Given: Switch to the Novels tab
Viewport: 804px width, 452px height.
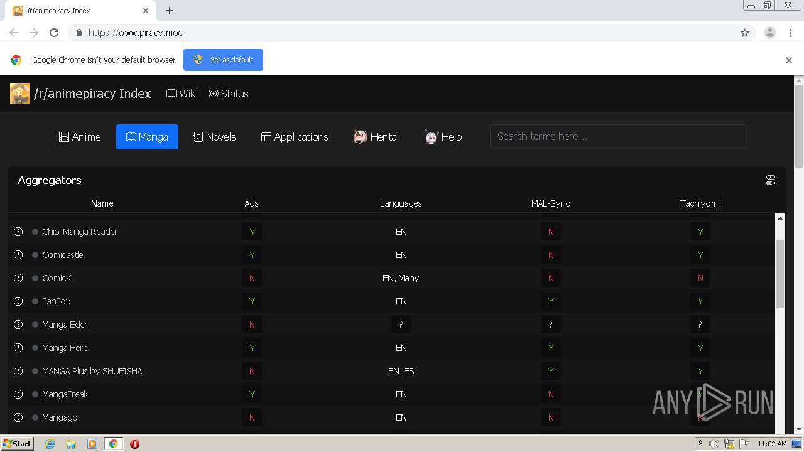Looking at the screenshot, I should click(215, 137).
